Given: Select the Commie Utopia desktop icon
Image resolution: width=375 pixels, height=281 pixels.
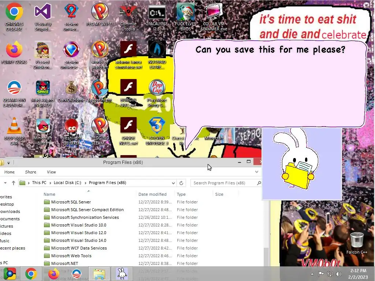Looking at the screenshot, I should [129, 17].
